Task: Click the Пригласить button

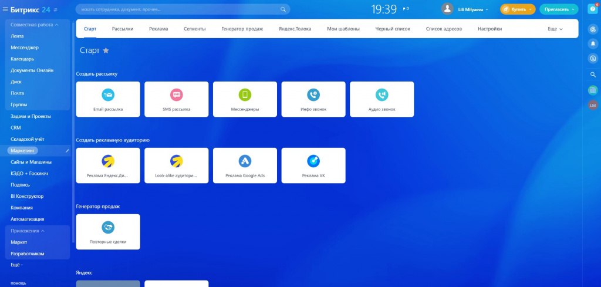Action: (x=559, y=9)
